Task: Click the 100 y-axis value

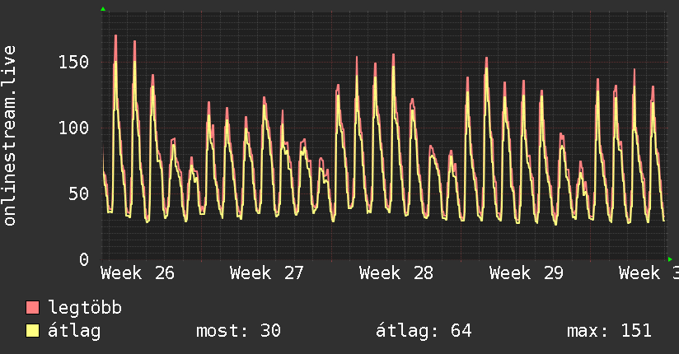Action: 73,128
